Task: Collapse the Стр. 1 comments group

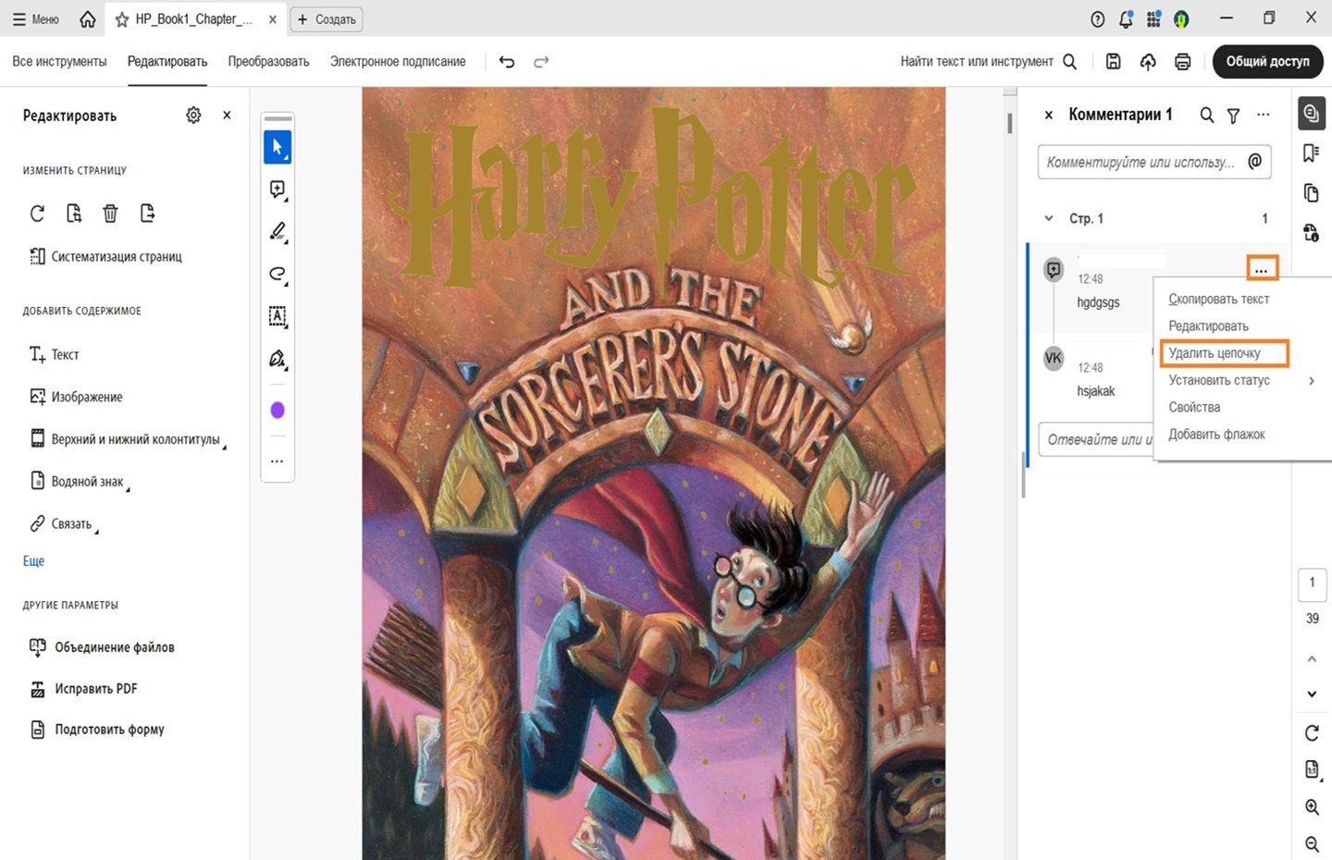Action: coord(1049,219)
